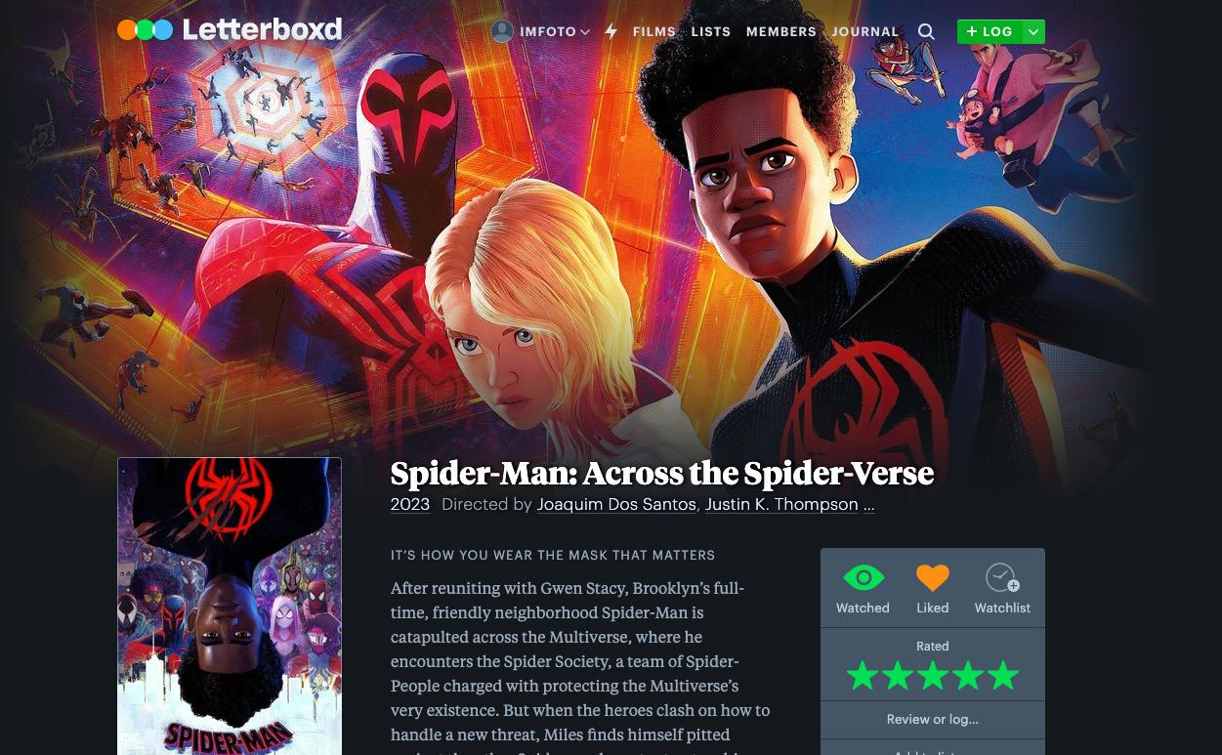Open the Activity lightning bolt icon
The image size is (1222, 755).
pos(611,31)
